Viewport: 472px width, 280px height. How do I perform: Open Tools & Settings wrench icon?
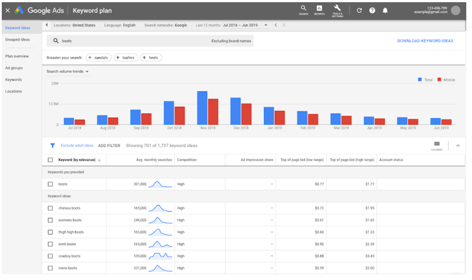[337, 8]
